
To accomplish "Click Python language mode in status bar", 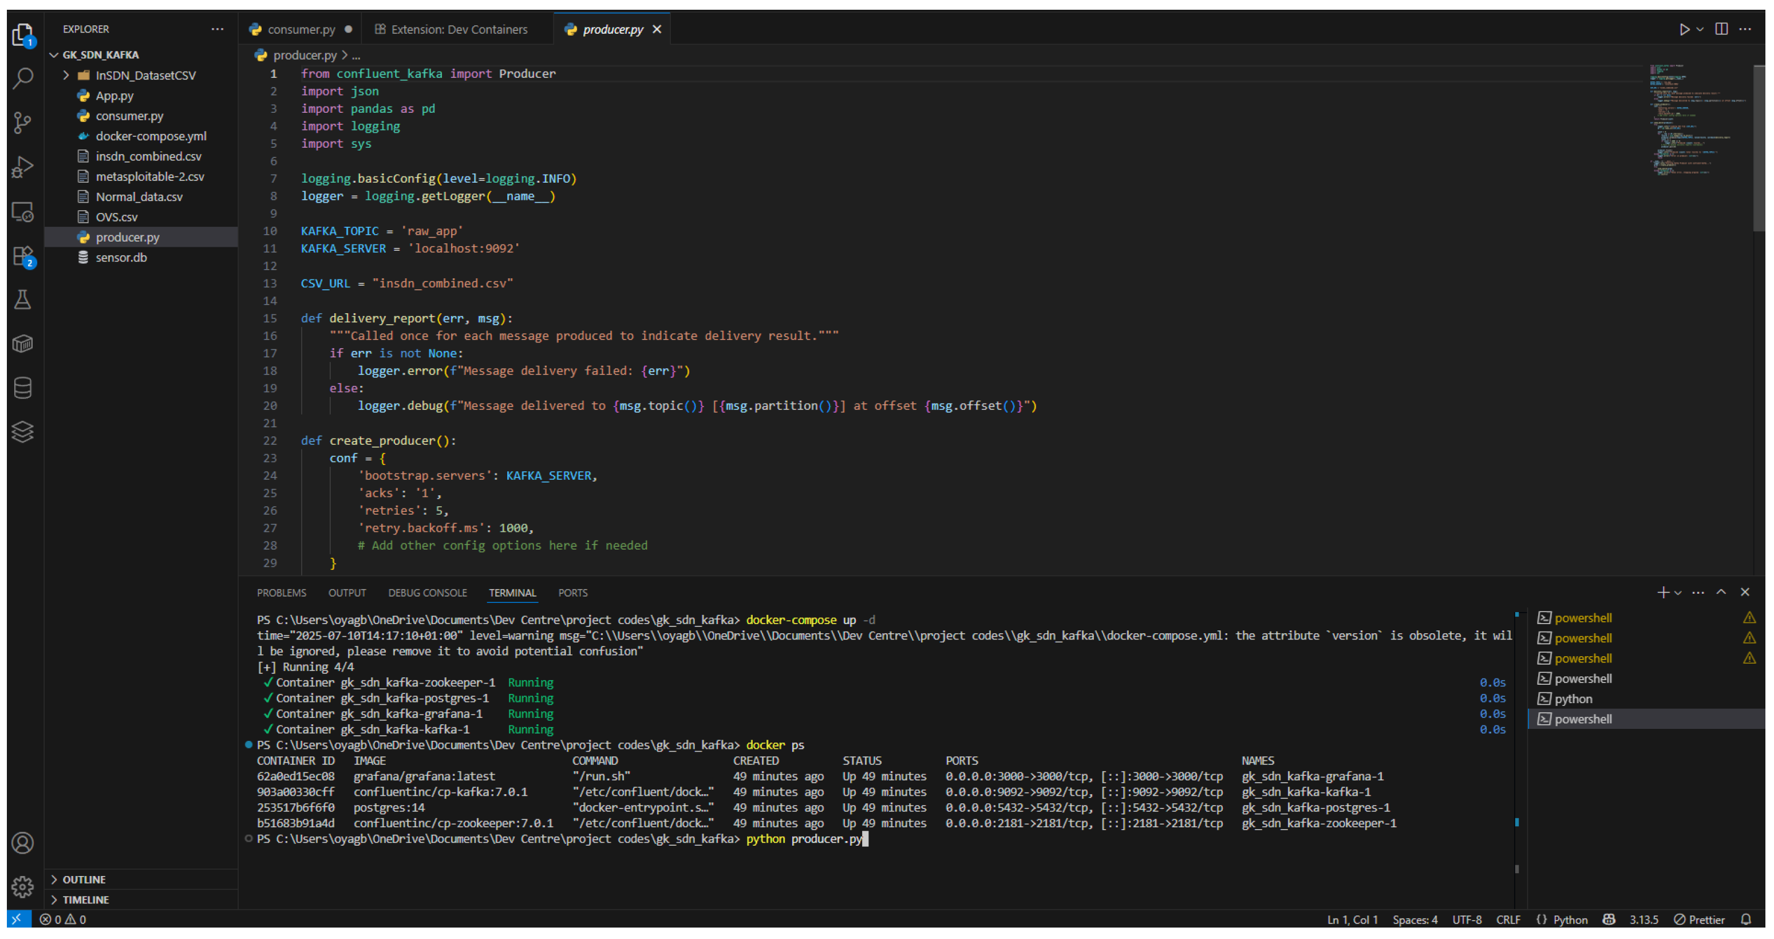I will [x=1570, y=919].
